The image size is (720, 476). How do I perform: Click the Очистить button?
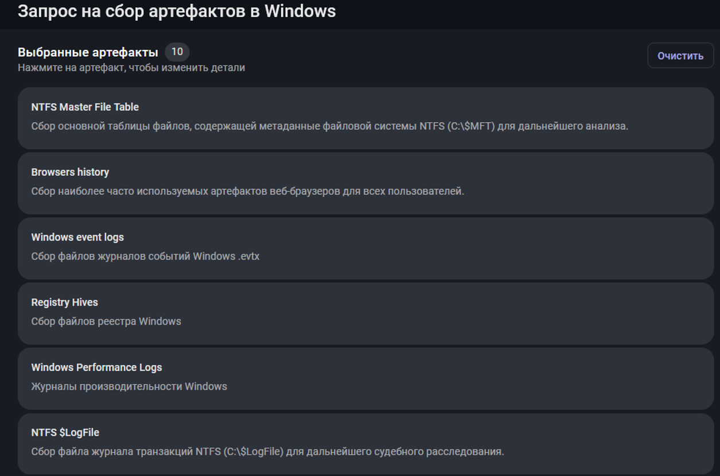pyautogui.click(x=680, y=56)
